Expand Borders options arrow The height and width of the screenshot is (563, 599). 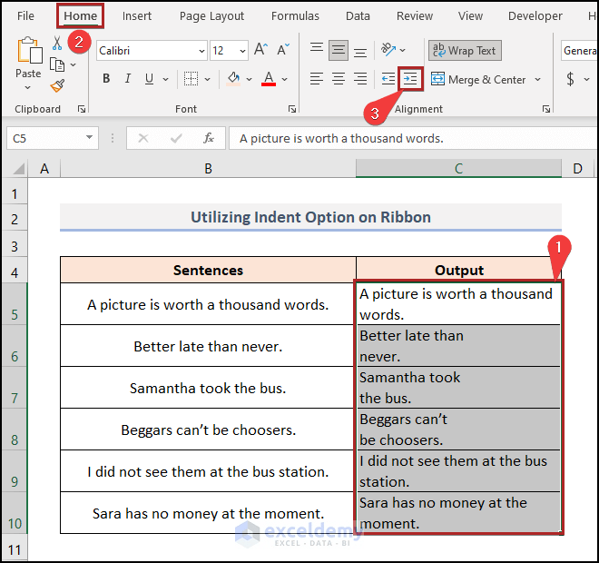(x=208, y=80)
